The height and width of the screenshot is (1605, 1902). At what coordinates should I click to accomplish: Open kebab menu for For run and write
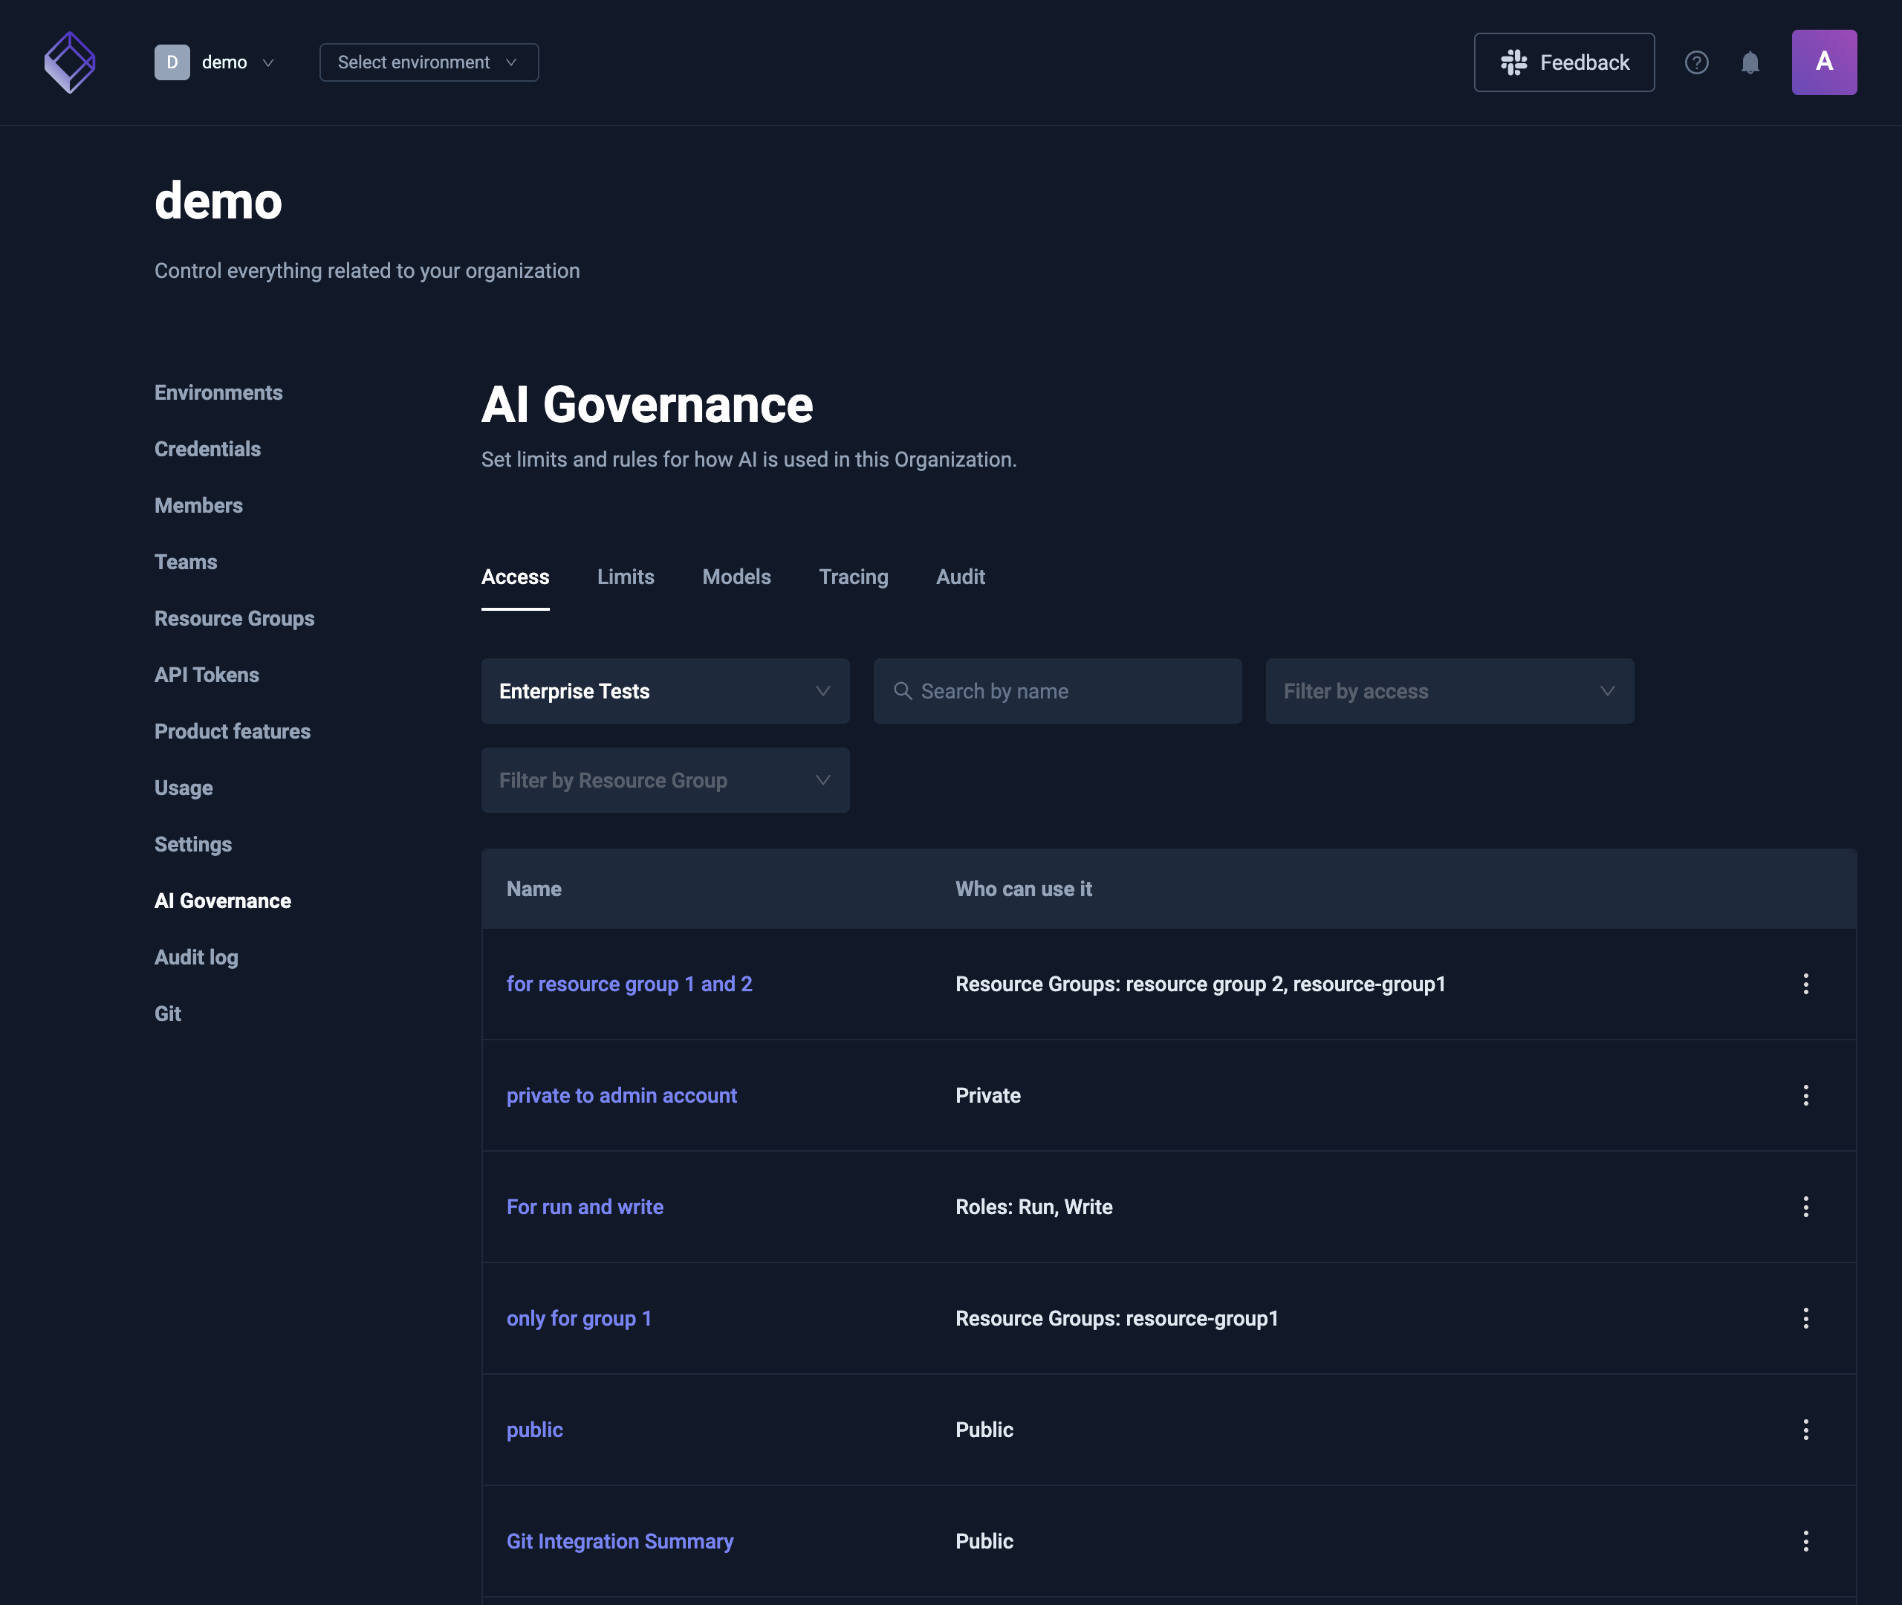(1805, 1207)
